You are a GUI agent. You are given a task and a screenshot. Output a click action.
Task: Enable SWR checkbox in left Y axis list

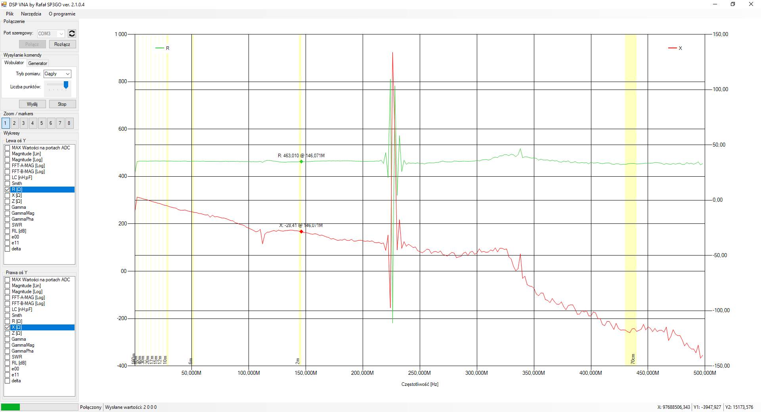point(8,225)
